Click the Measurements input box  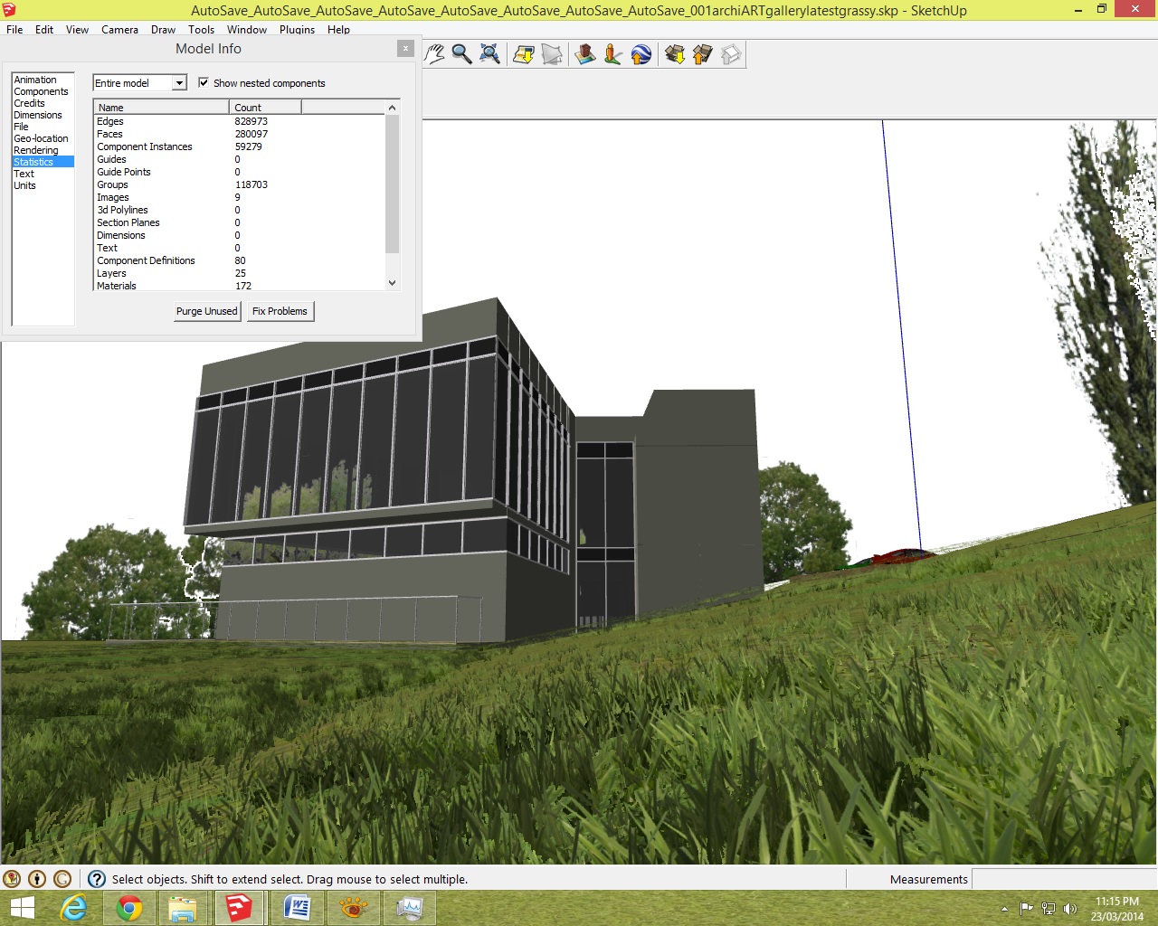[x=1063, y=879]
